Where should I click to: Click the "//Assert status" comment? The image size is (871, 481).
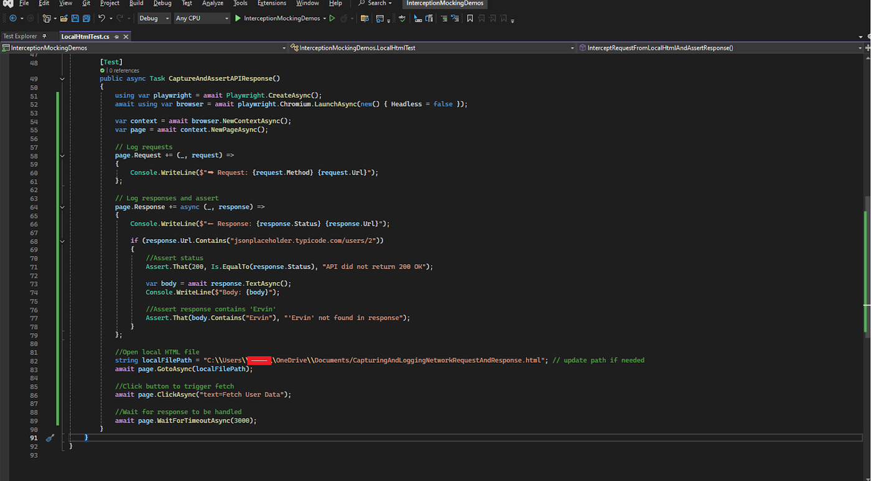(x=174, y=258)
